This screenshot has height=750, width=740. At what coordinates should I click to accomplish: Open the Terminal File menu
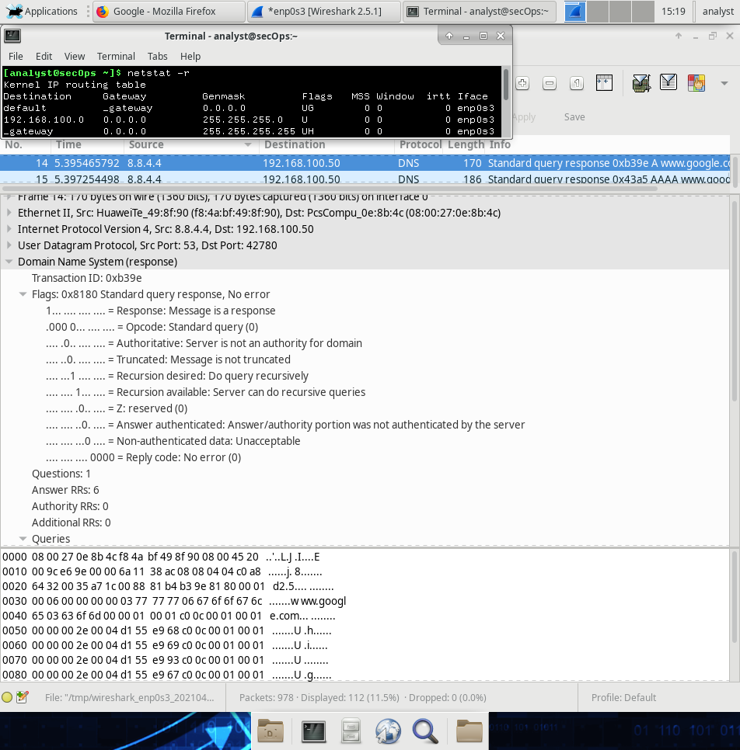pos(16,56)
